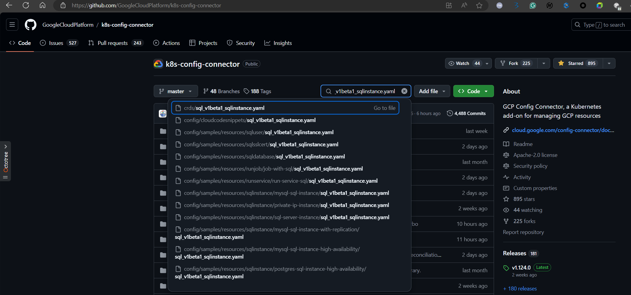Open the Readme link in About
This screenshot has height=295, width=631.
518,144
